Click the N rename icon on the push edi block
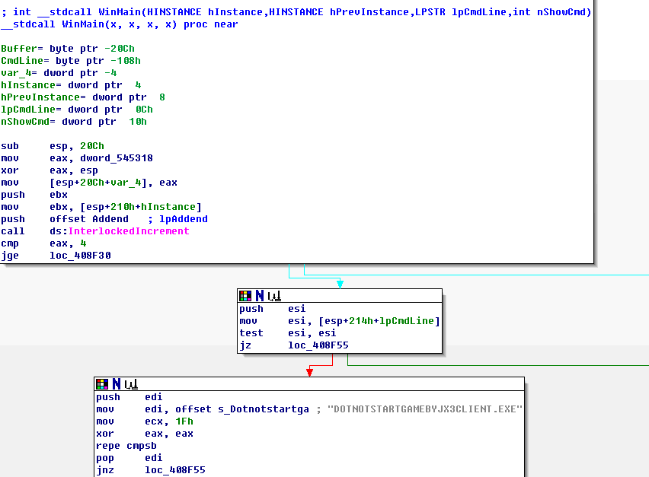 [x=116, y=383]
